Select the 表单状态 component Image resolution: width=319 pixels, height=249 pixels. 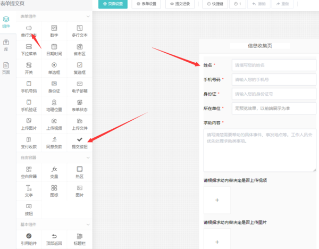80,106
